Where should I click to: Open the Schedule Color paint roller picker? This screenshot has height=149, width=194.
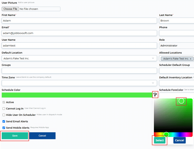pyautogui.click(x=155, y=95)
